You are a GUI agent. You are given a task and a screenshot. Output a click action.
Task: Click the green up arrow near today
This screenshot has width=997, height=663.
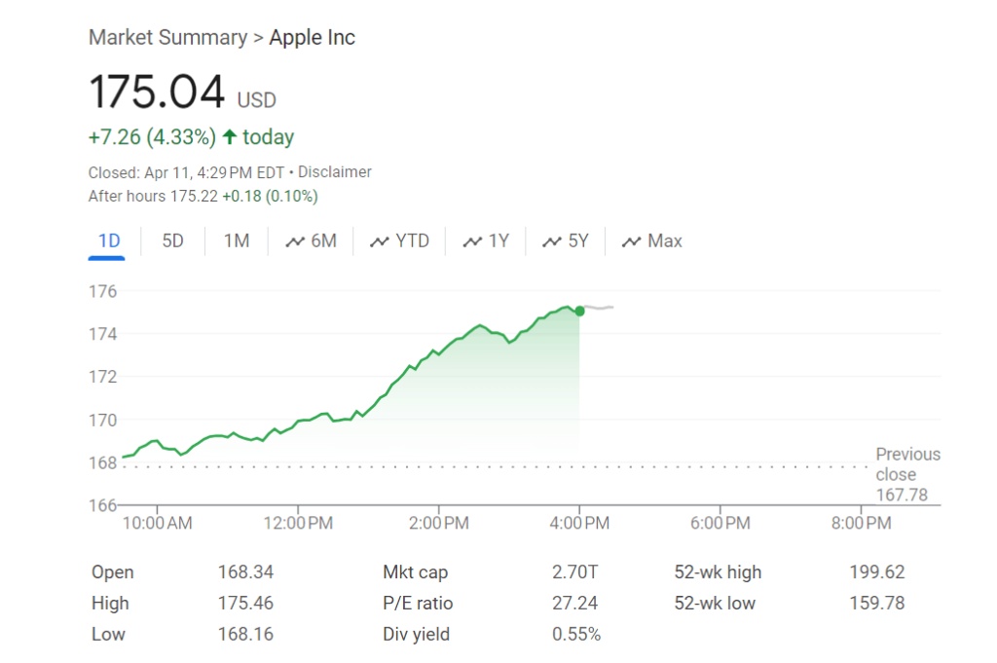click(230, 137)
